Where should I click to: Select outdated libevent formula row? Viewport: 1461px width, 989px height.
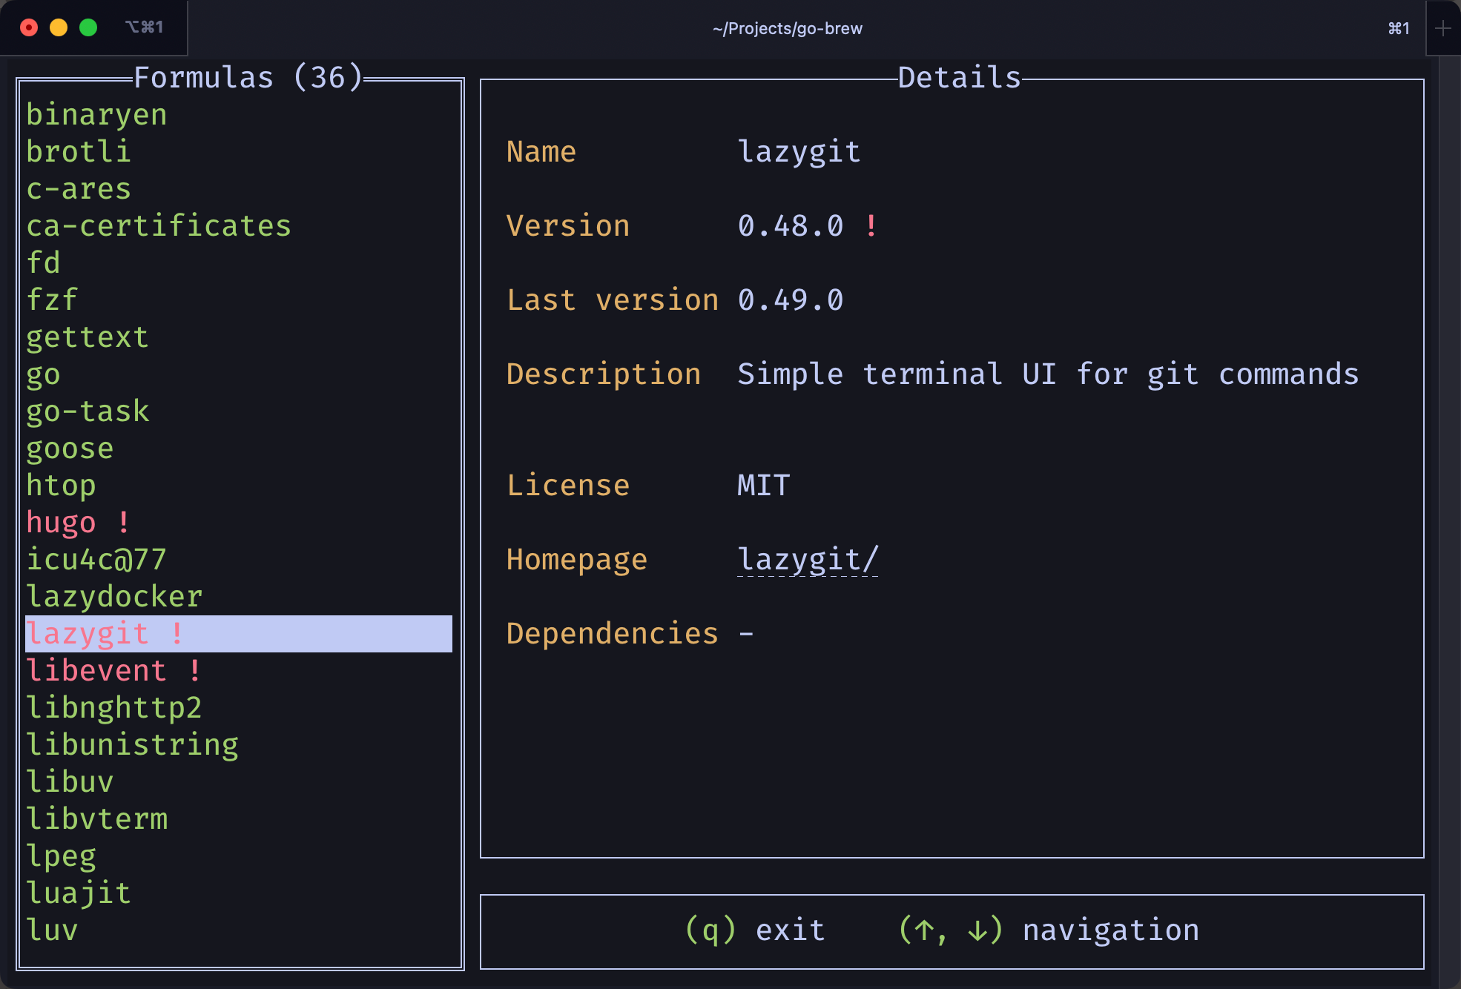[239, 671]
